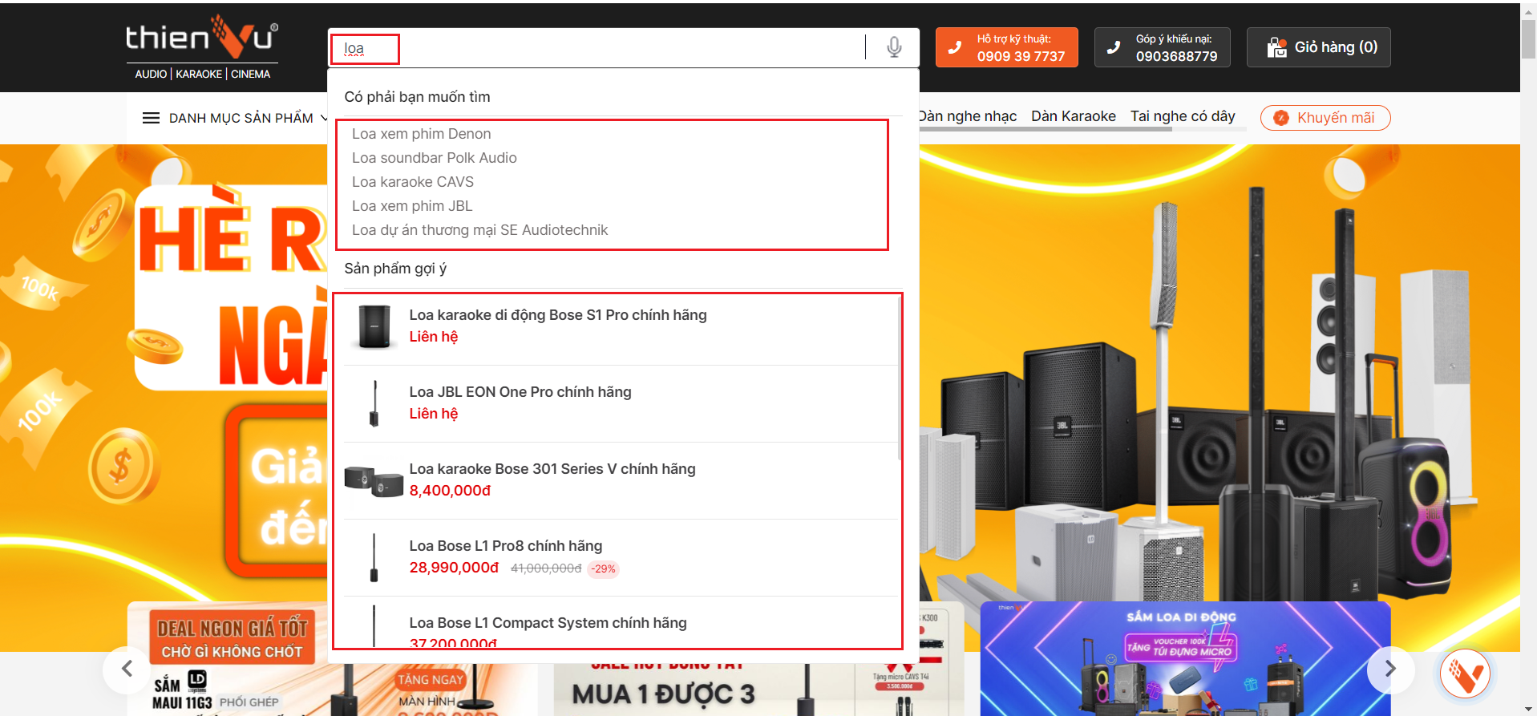Go to next banner slide arrow
Screen dimensions: 1537x716
(1390, 668)
